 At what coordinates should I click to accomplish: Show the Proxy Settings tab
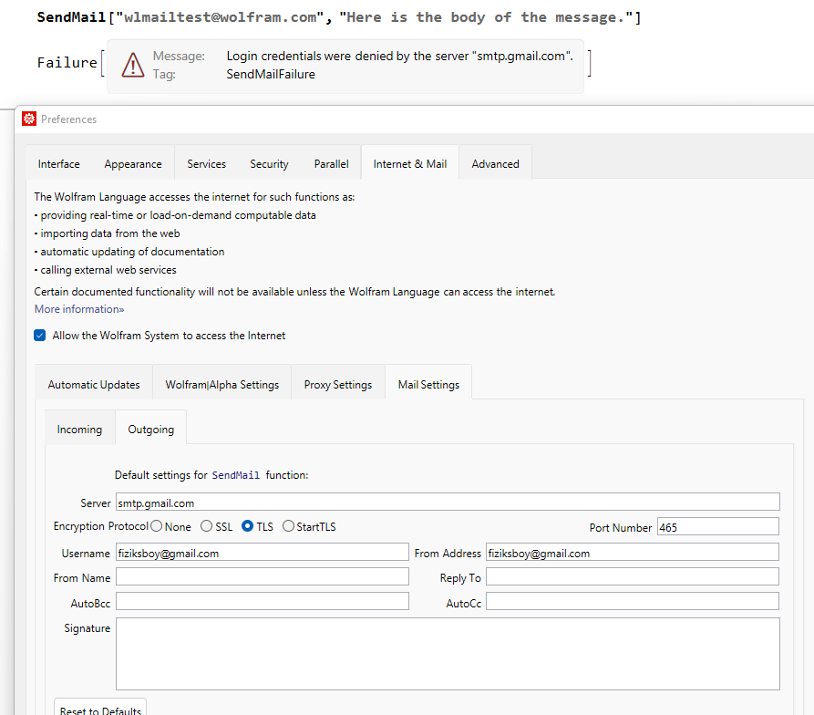click(338, 385)
